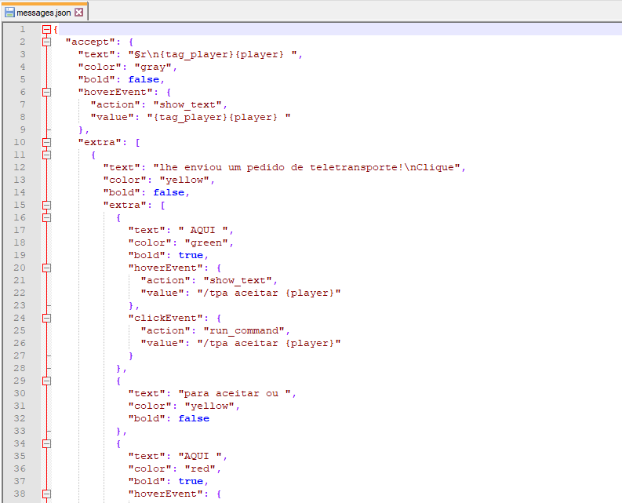Collapse the object starting on line 29
Screen dimensions: 622x503
tap(46, 381)
